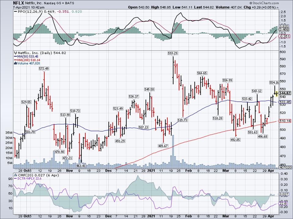Click the 0.820 PPO histogram axis tag

284,26
